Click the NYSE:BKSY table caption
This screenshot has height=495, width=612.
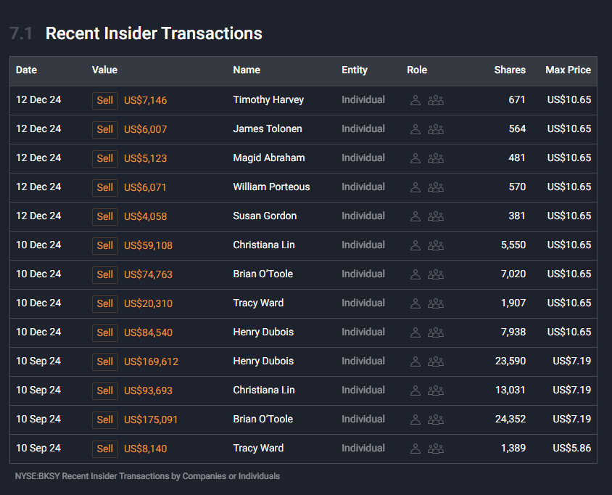(147, 476)
